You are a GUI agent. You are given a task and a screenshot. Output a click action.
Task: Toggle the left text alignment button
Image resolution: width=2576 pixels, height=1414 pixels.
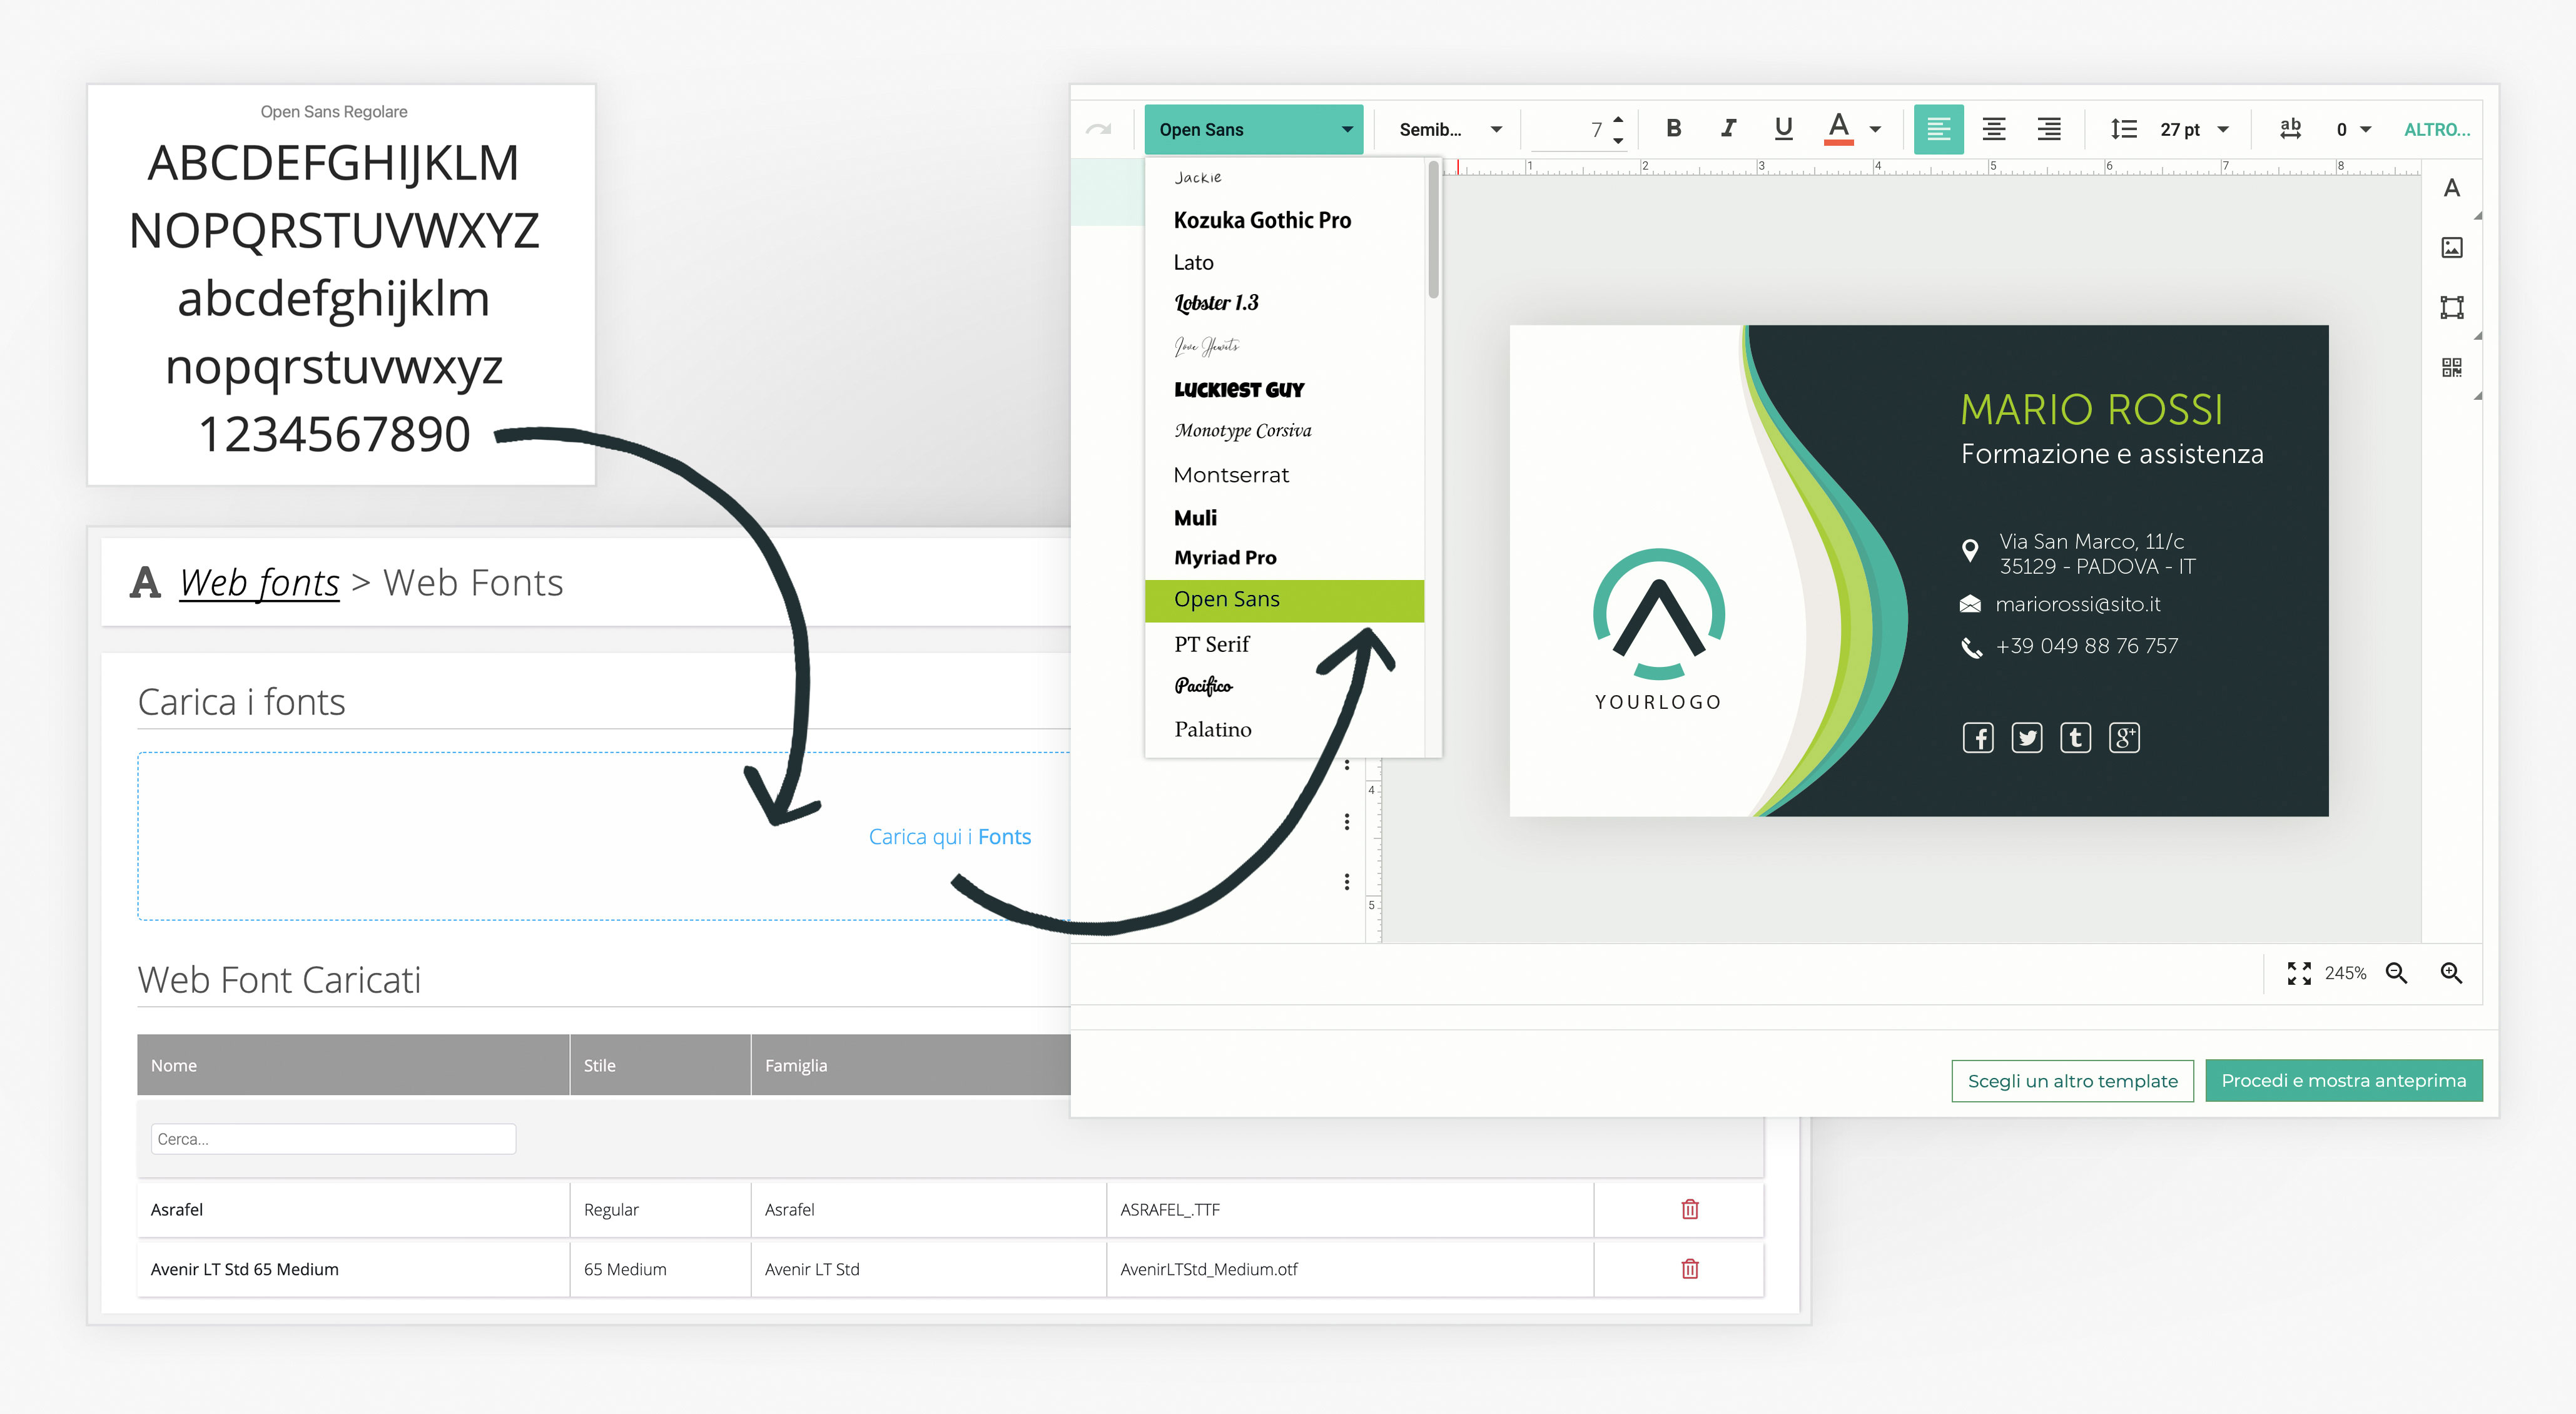[1938, 129]
